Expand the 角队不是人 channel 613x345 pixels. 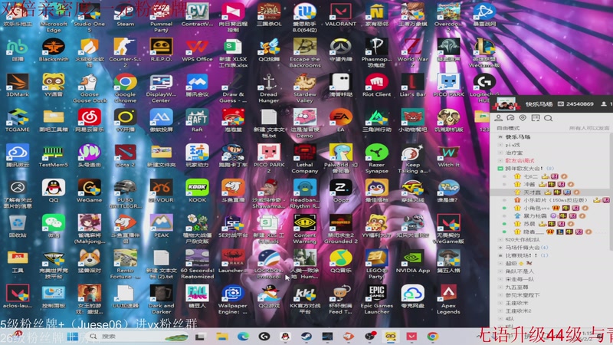pyautogui.click(x=500, y=271)
